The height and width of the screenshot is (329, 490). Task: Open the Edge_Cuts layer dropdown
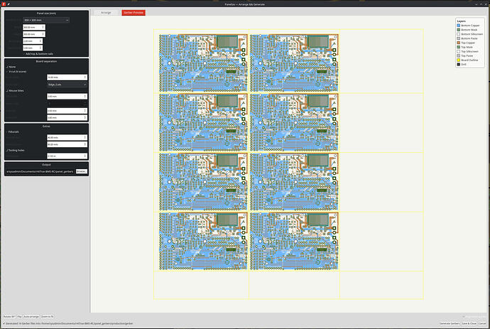67,85
